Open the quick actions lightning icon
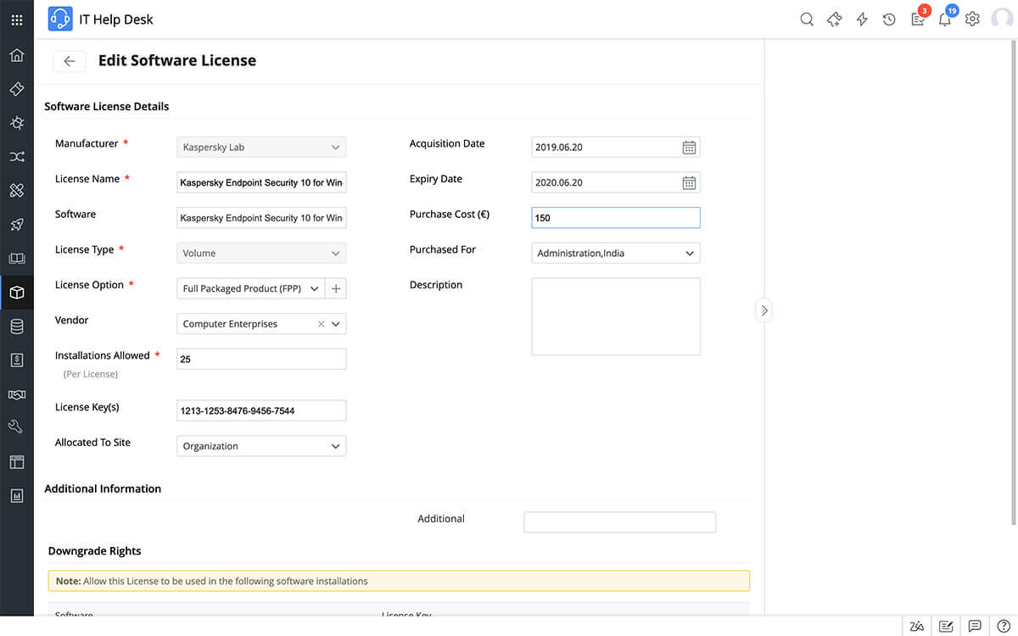Image resolution: width=1018 pixels, height=636 pixels. [861, 18]
